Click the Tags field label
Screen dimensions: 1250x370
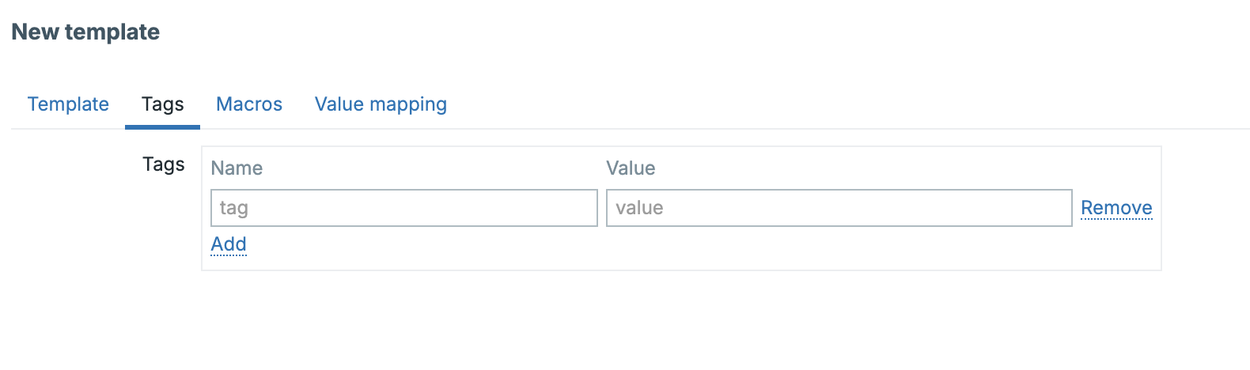click(x=163, y=164)
